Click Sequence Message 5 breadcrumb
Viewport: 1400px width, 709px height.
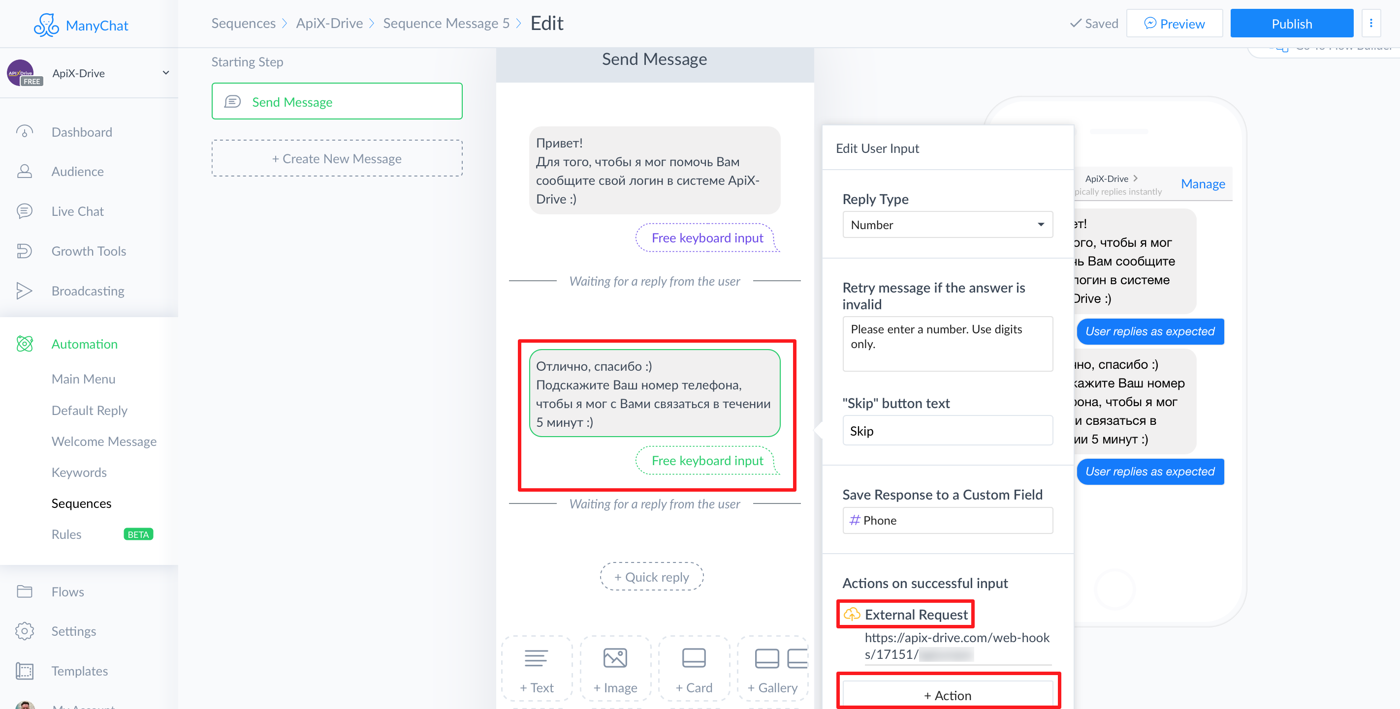(445, 23)
